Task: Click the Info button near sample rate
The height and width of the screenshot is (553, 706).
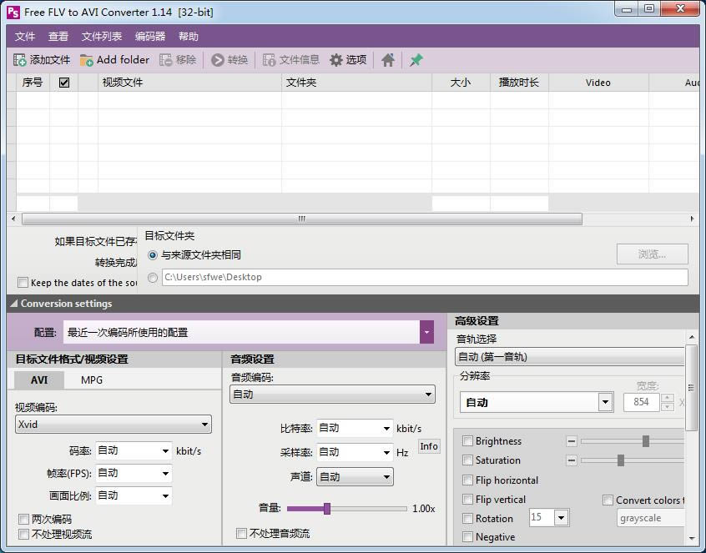Action: 429,446
